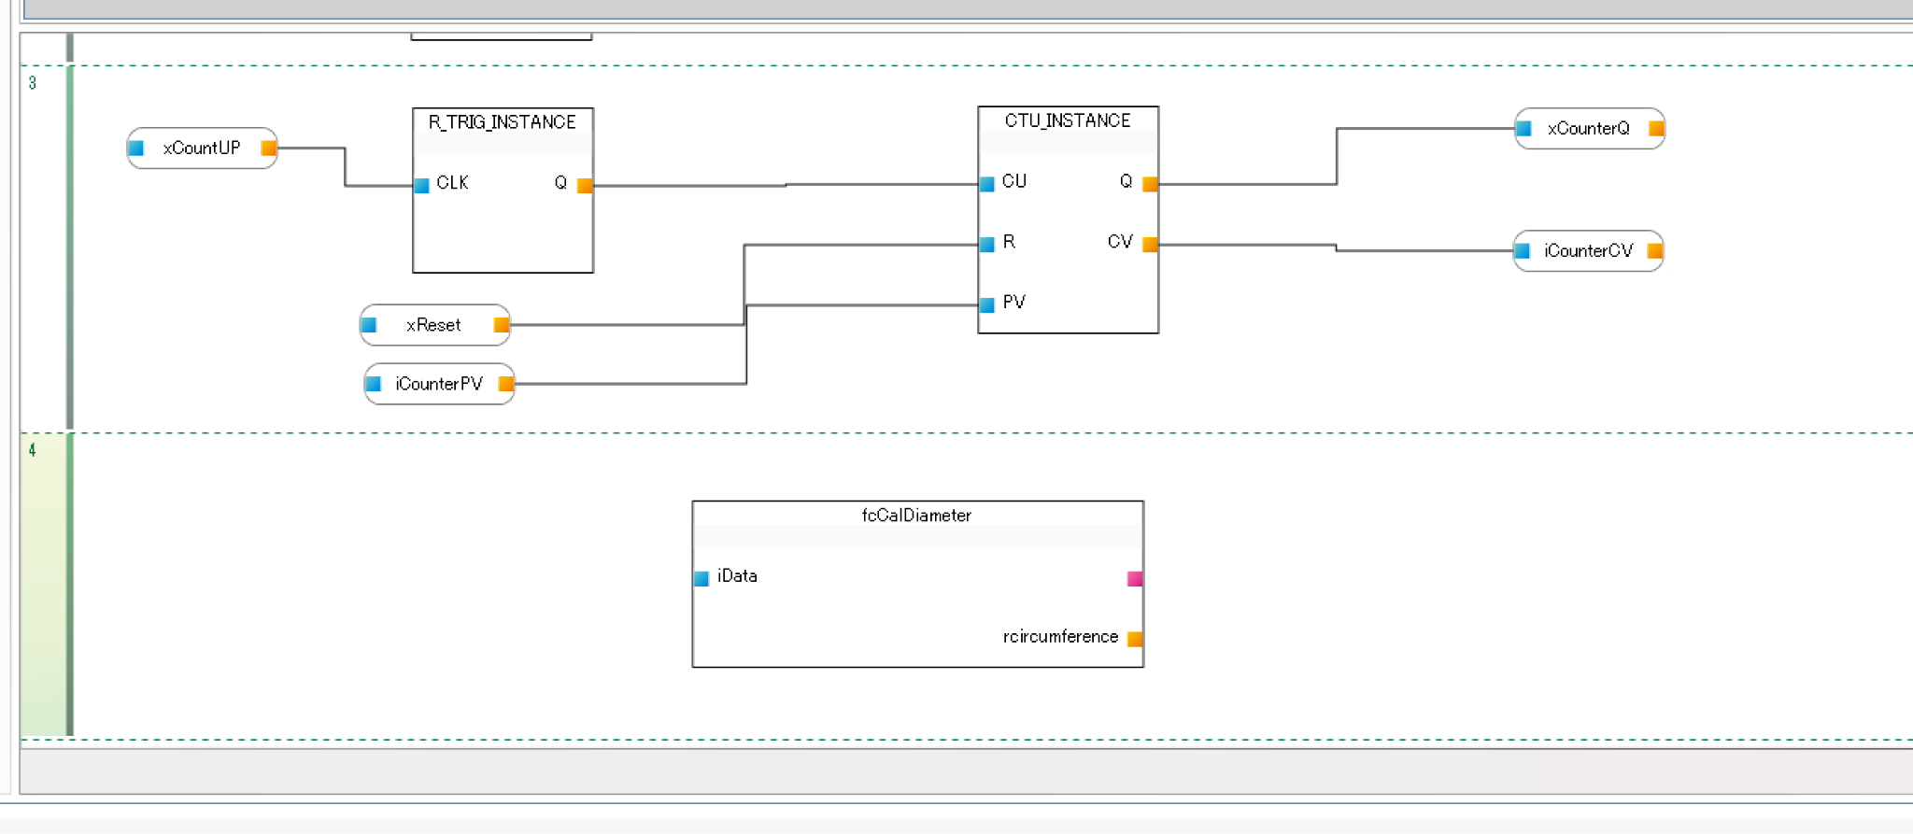Screen dimensions: 1913x834
Task: Select network 3 by its number label
Action: pos(33,83)
